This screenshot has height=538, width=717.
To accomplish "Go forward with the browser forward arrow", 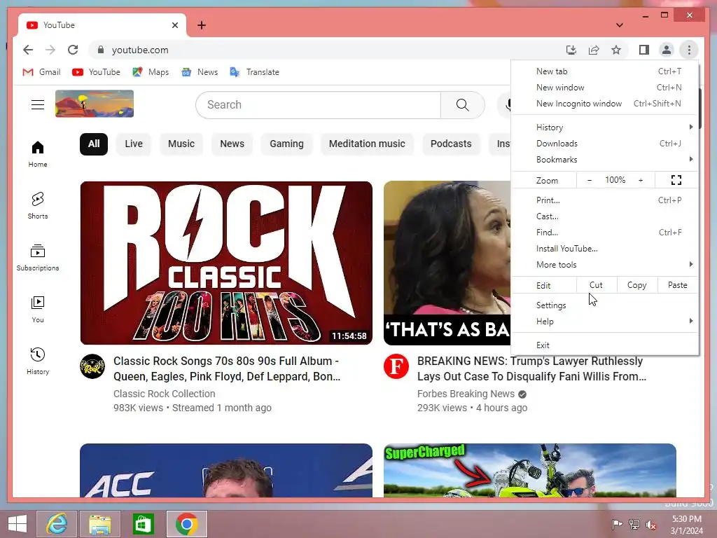I will coord(50,50).
